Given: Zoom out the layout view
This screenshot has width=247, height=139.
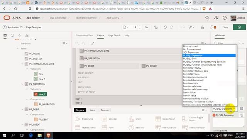Looking at the screenshot, I should tap(77, 43).
